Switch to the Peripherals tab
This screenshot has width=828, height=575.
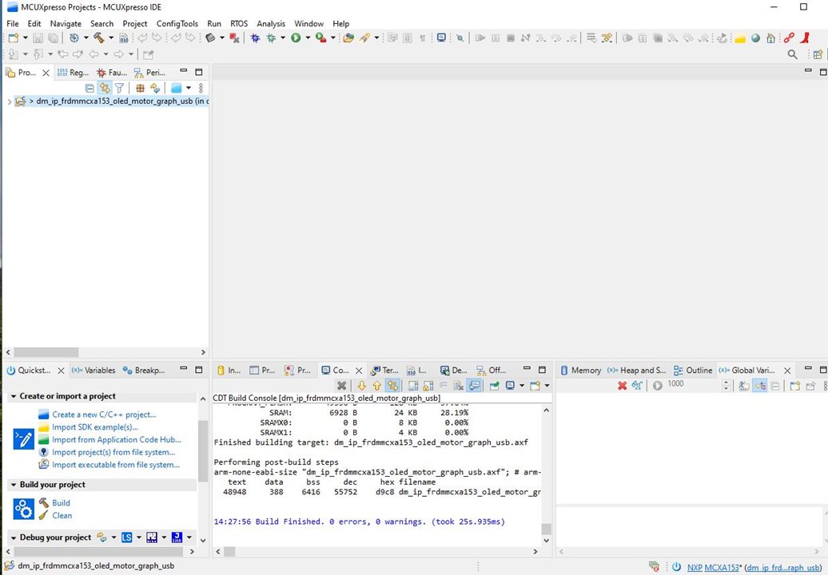pos(149,72)
